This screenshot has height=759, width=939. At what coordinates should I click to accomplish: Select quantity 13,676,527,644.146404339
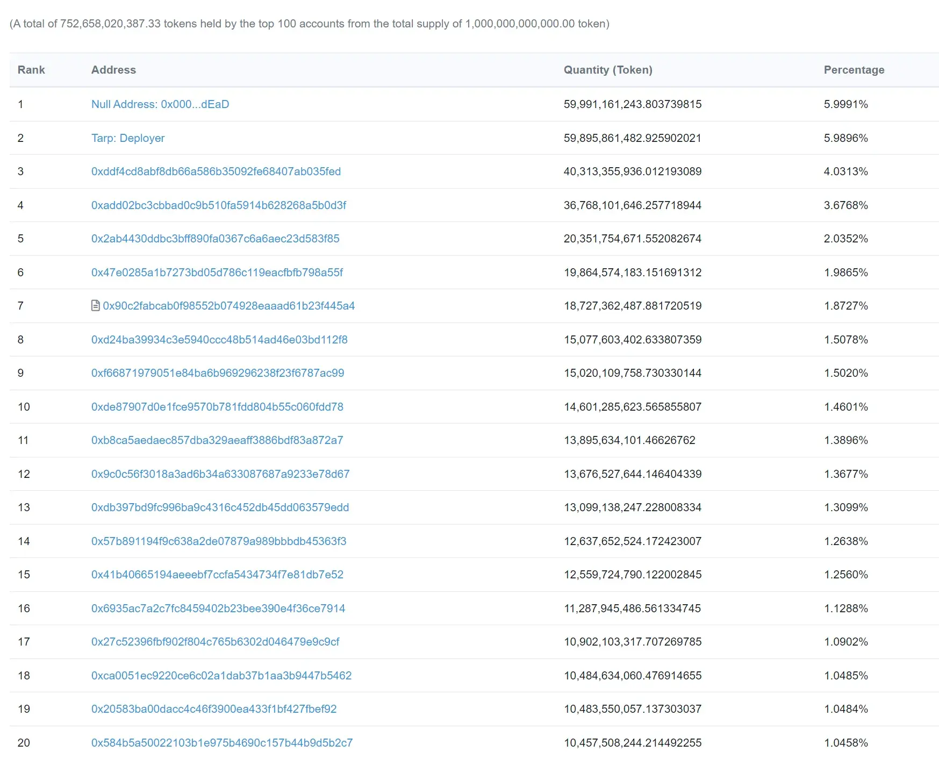coord(633,474)
